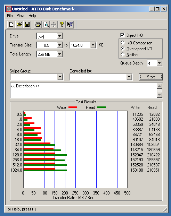This screenshot has width=171, height=216.
Task: Select the Overlapped I/O radio button
Action: point(123,49)
